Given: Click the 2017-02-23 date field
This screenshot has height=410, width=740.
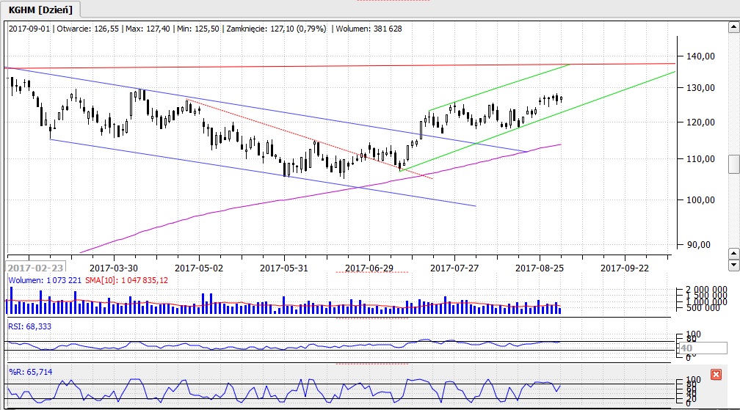Looking at the screenshot, I should [x=35, y=268].
